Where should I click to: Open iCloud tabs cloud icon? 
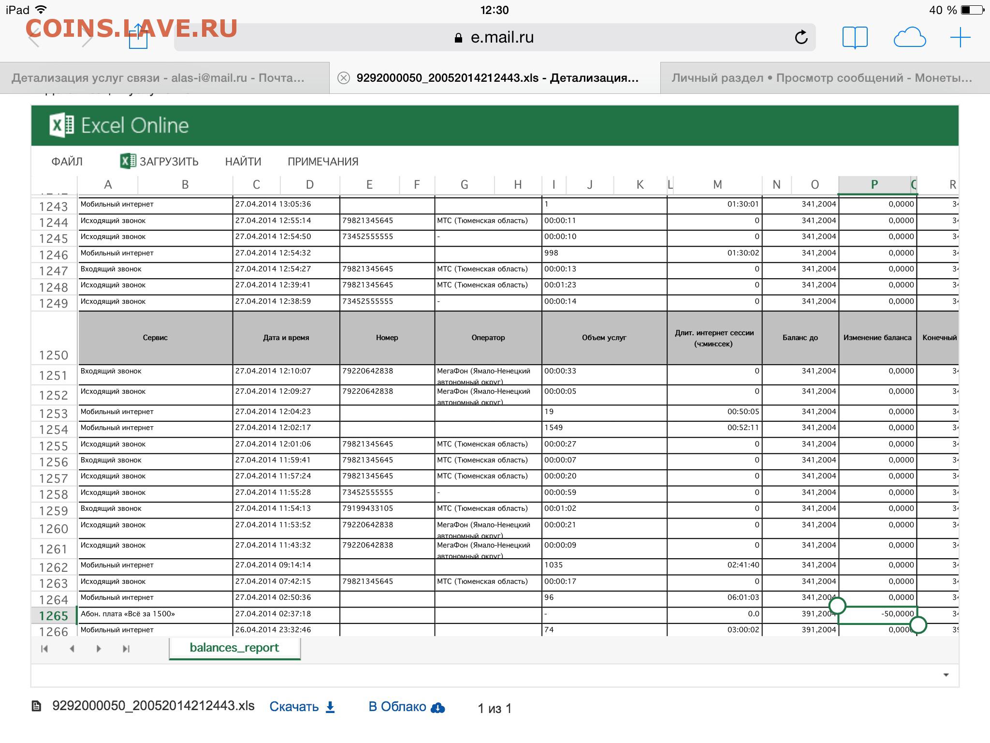pos(909,38)
